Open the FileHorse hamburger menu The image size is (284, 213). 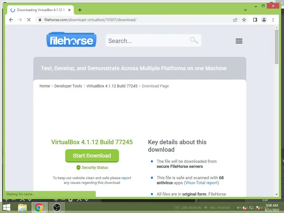[239, 41]
